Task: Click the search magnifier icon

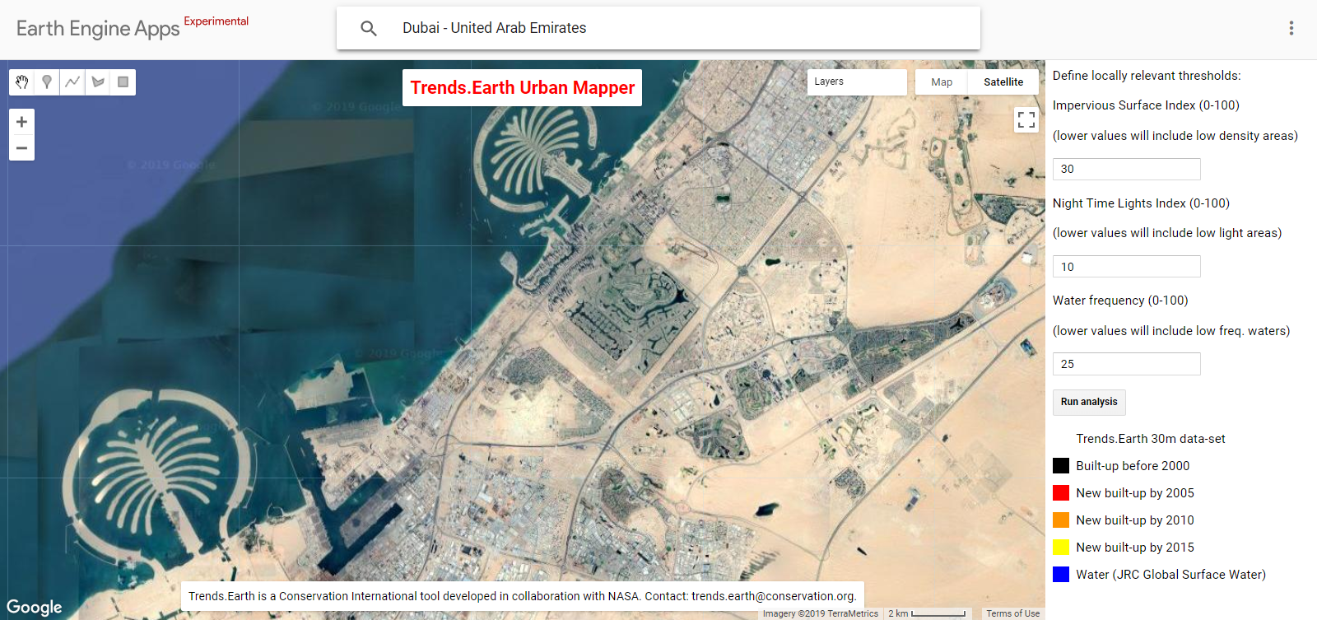Action: 369,28
